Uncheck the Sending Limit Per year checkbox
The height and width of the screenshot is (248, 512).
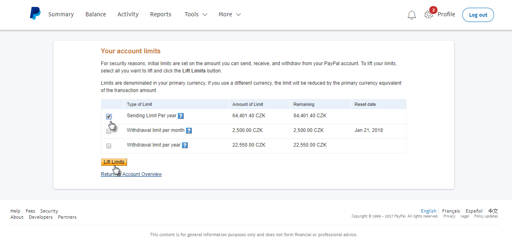pos(109,116)
